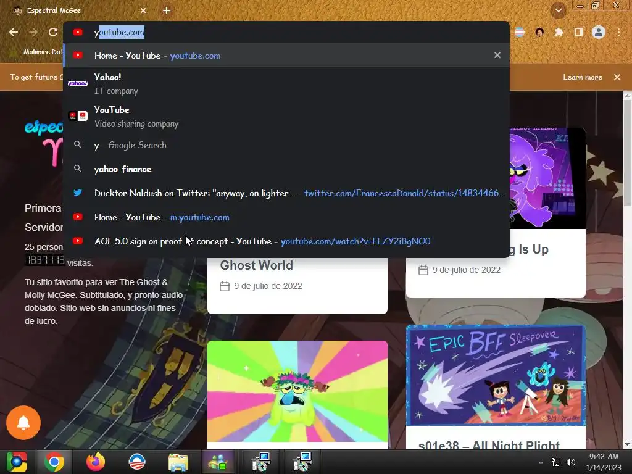Select the Yahoo! IT company suggestion

(286, 83)
